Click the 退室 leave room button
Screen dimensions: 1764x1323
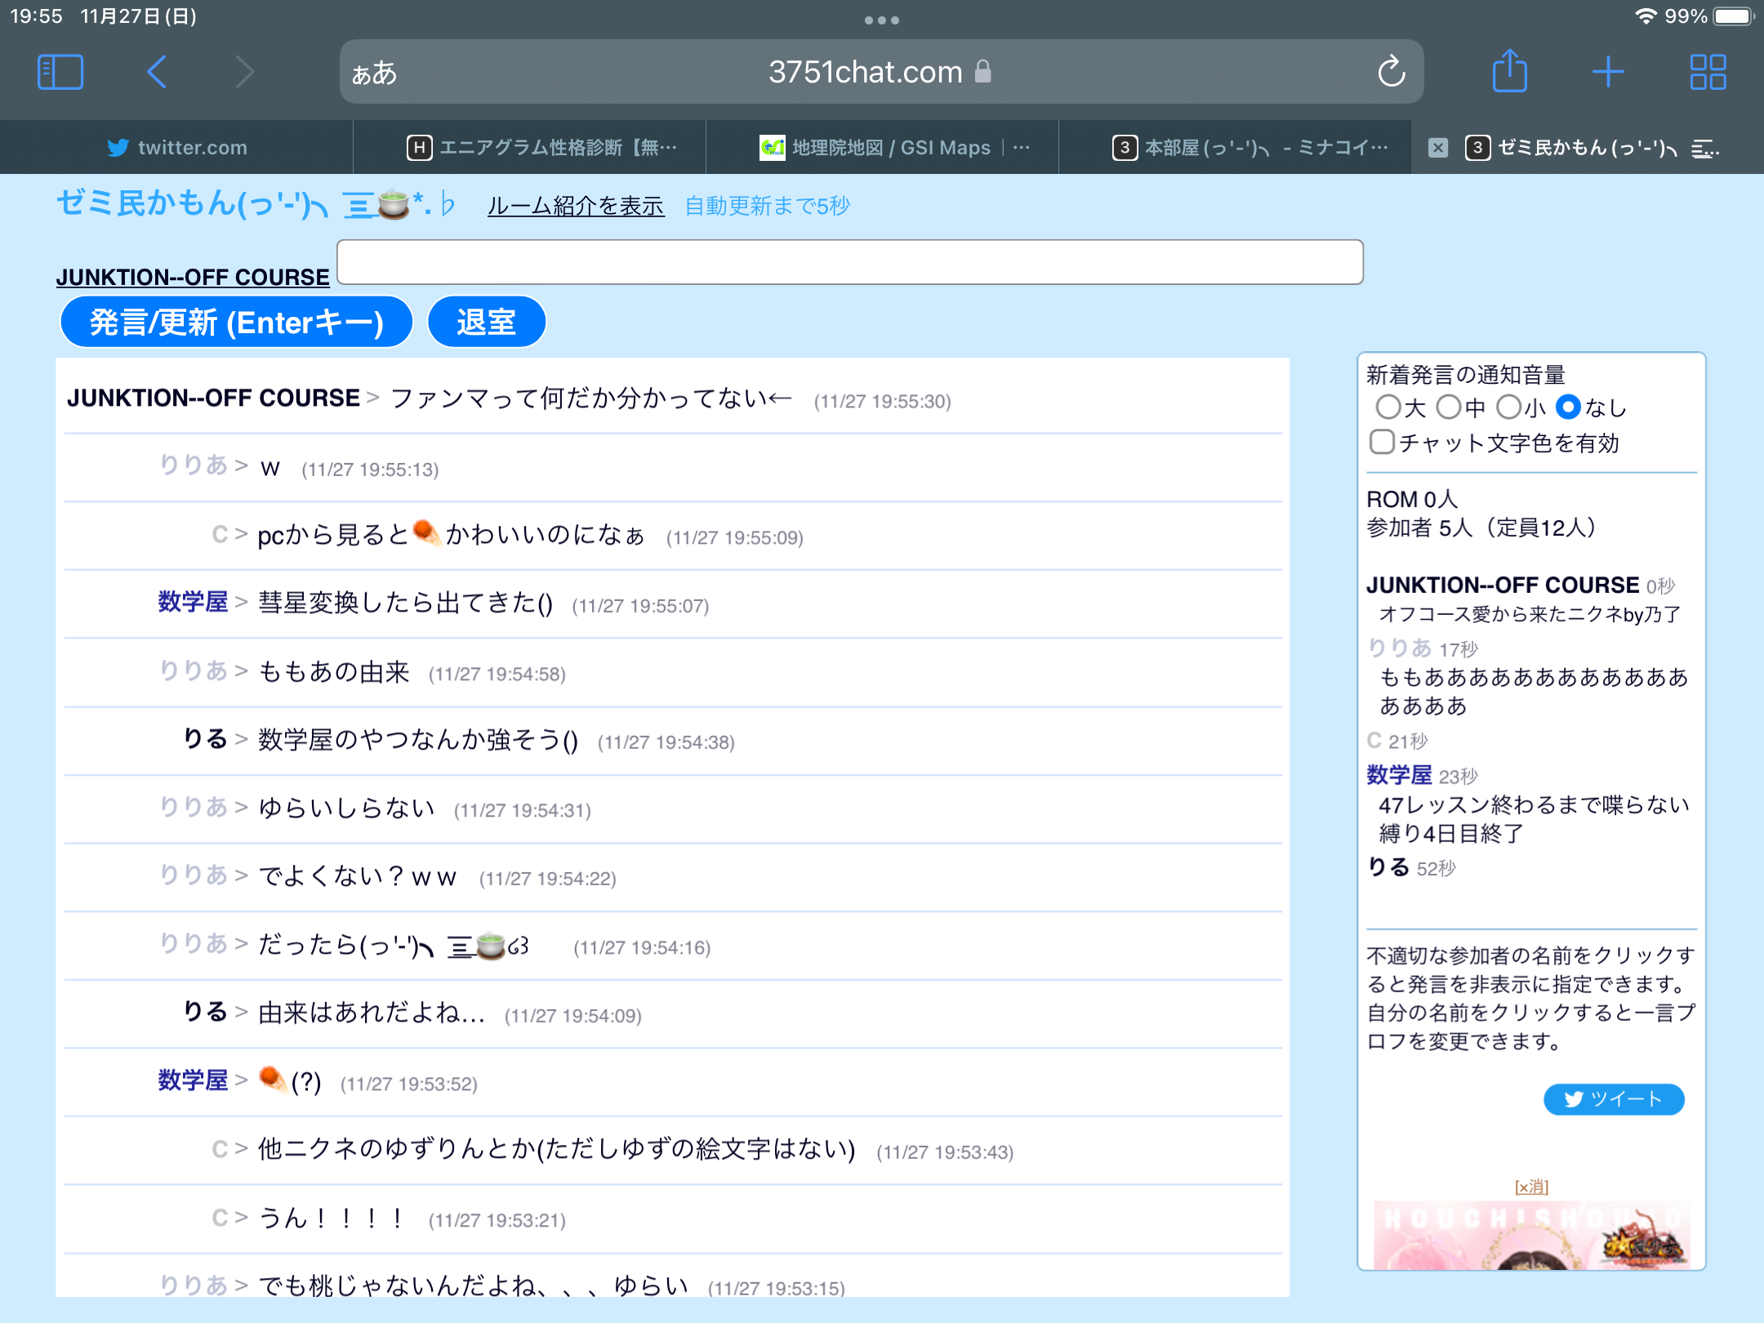pyautogui.click(x=486, y=322)
